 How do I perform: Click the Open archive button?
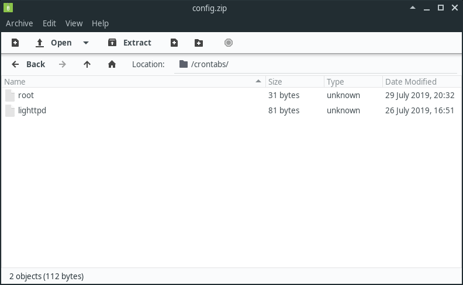tap(53, 43)
